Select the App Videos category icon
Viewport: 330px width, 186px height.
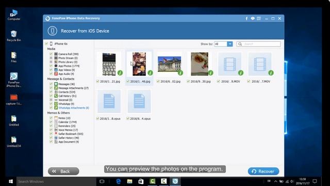(56, 70)
